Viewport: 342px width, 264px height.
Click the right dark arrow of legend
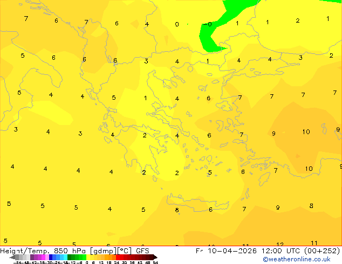point(155,257)
